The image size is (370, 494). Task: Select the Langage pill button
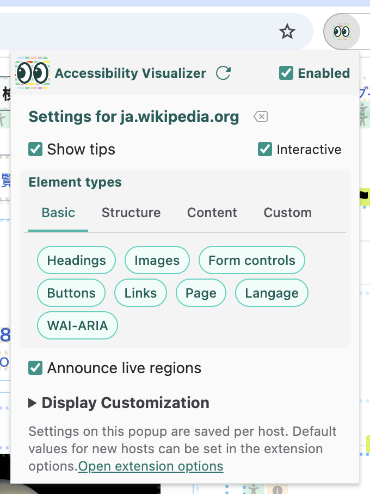272,293
